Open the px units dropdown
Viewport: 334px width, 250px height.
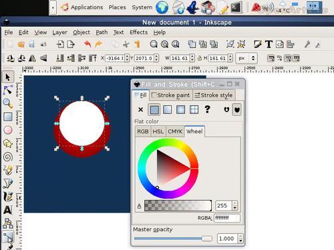pyautogui.click(x=246, y=58)
